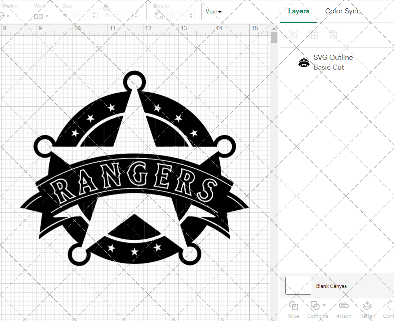Click the Delete layer trash icon
Screen dimensions: 394x321
[333, 34]
